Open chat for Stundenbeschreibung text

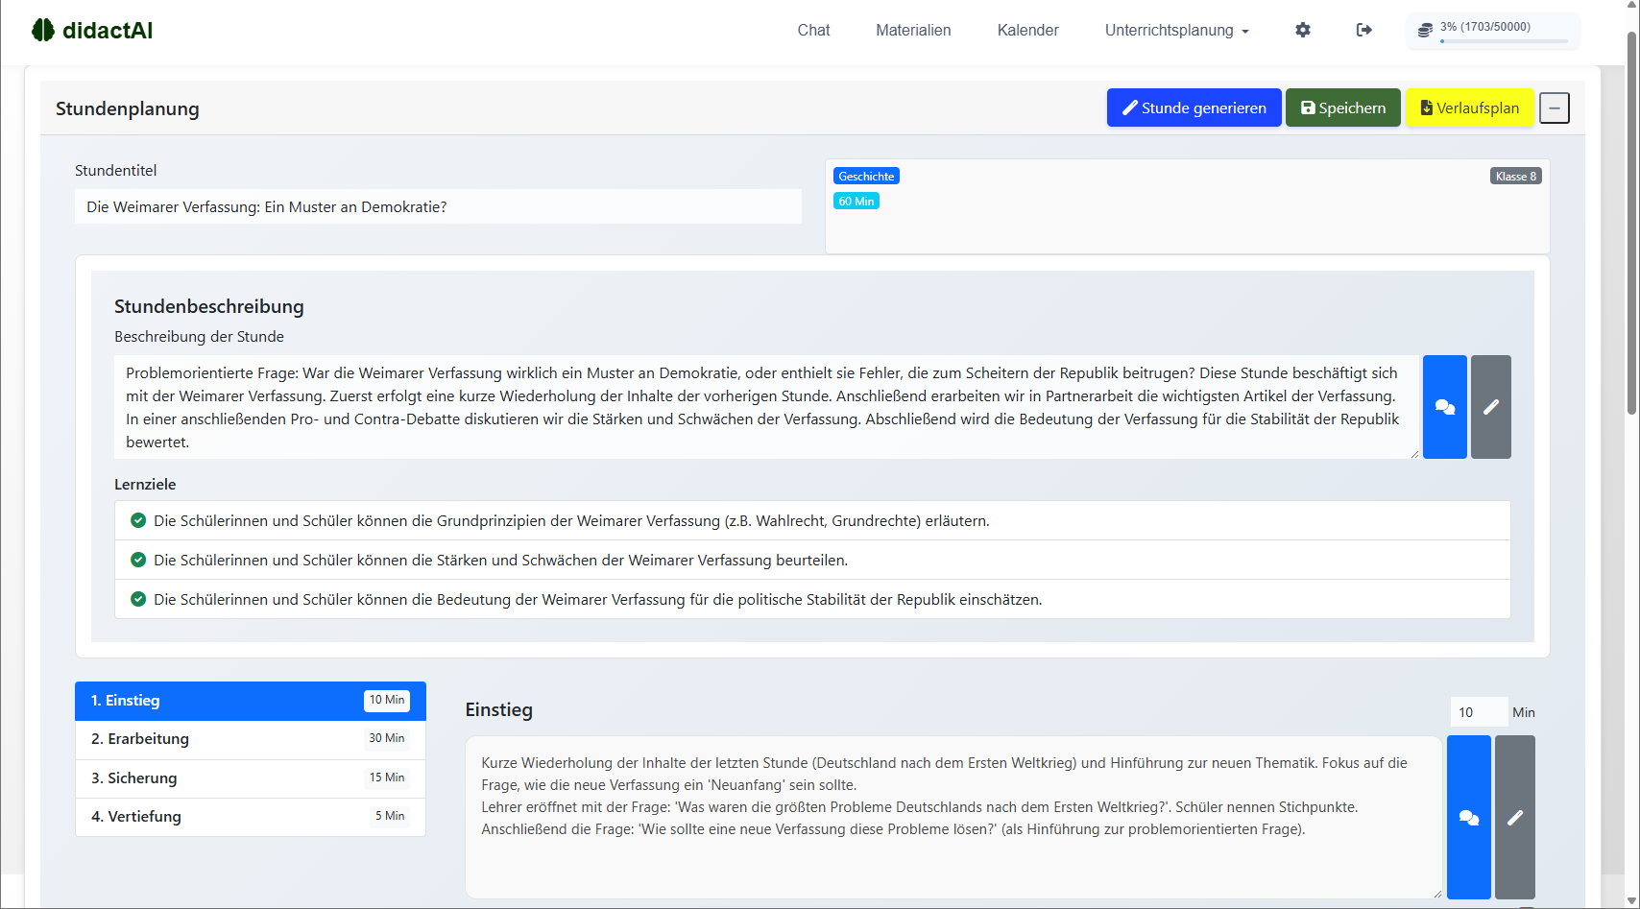(x=1445, y=407)
